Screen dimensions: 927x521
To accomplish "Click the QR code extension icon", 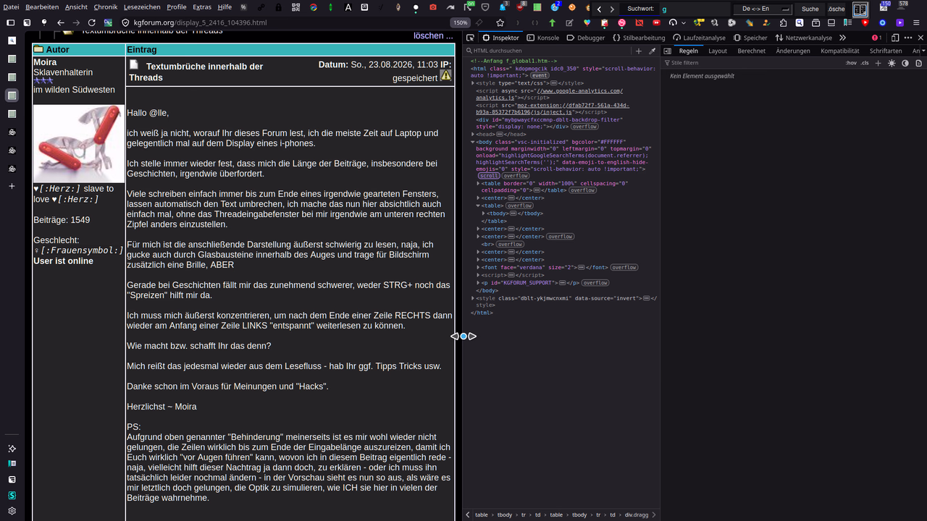I will pyautogui.click(x=296, y=8).
